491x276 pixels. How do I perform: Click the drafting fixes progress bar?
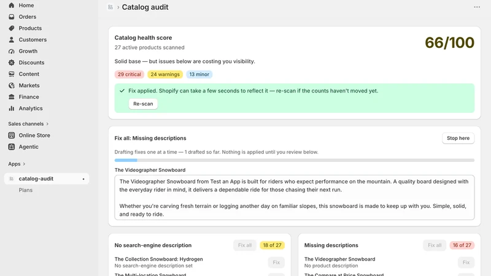pos(295,160)
